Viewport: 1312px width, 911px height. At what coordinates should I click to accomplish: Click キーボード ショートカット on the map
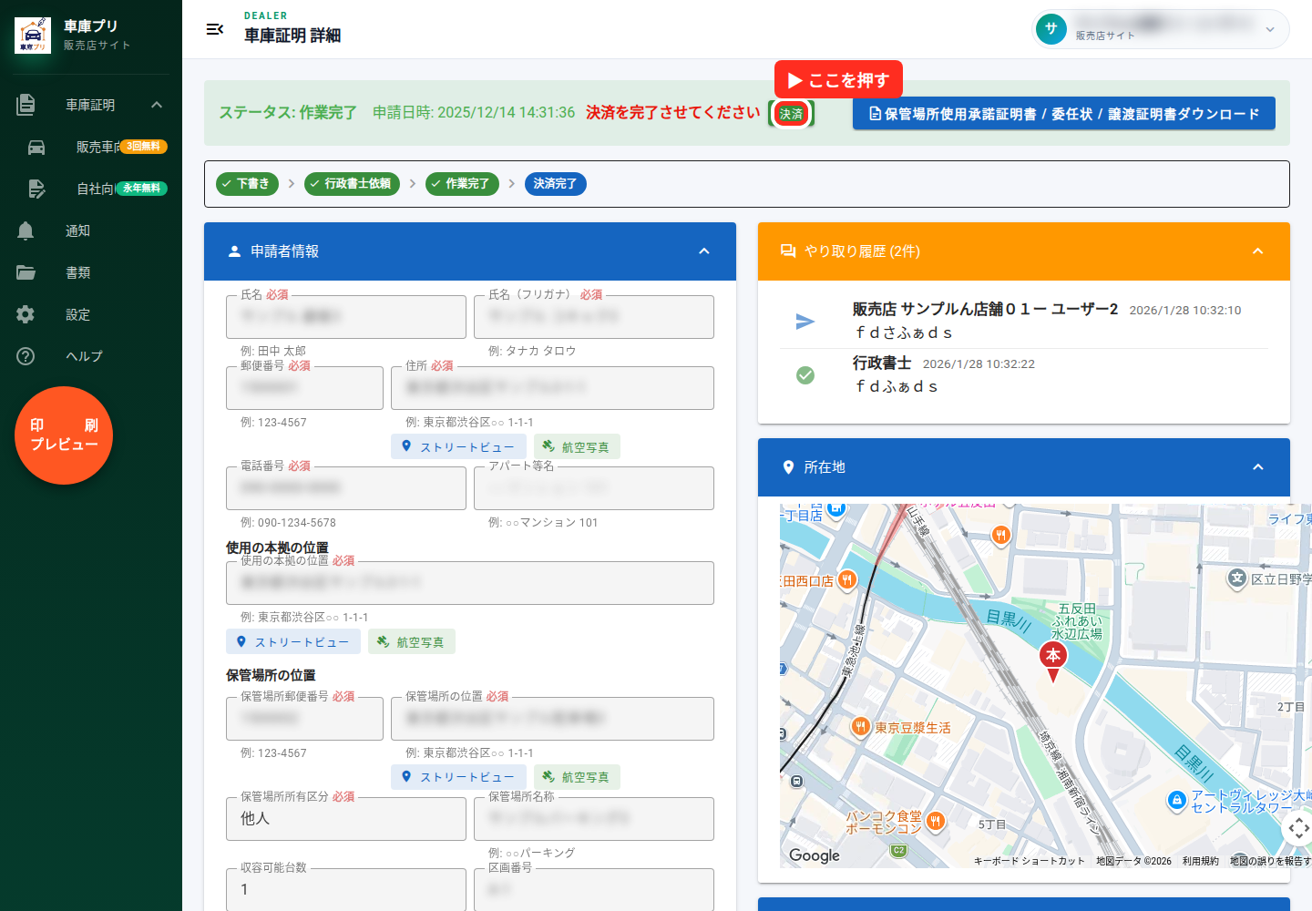[x=1030, y=861]
